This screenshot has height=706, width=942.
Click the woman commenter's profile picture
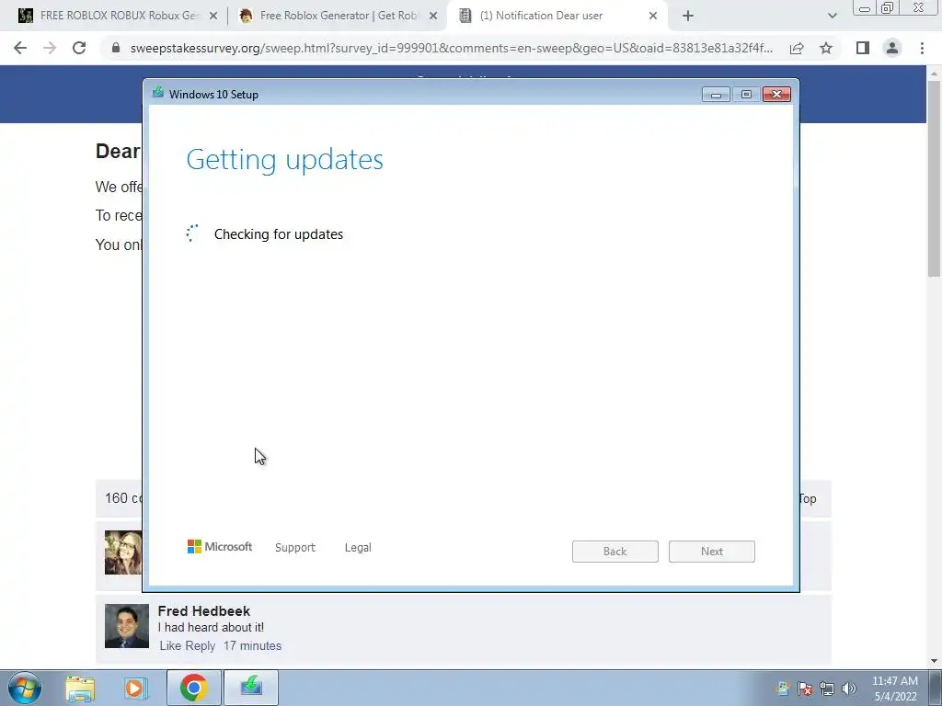coord(123,552)
